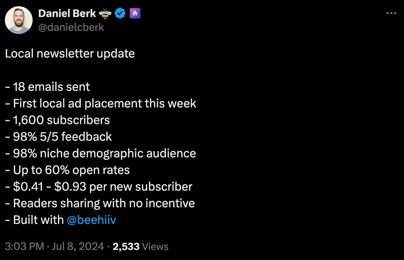This screenshot has width=404, height=260.
Task: Open the three-dot more options menu
Action: click(x=391, y=13)
